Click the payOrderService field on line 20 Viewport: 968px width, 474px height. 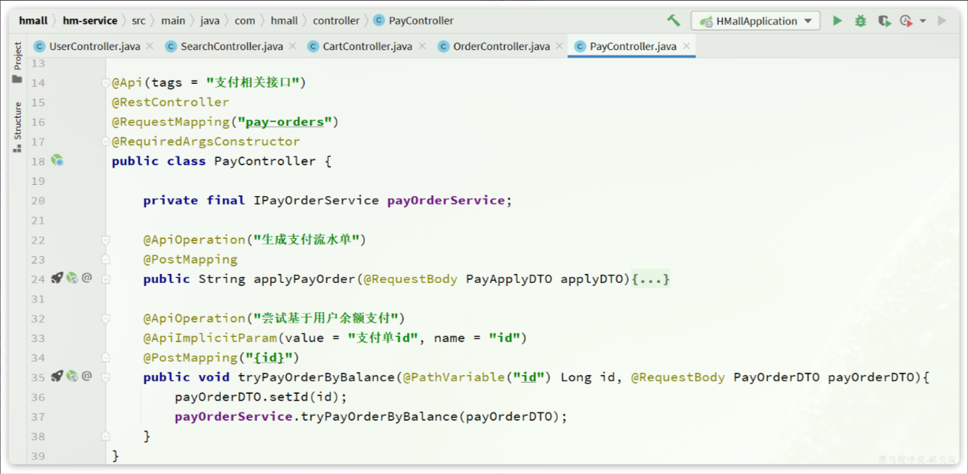[x=447, y=200]
